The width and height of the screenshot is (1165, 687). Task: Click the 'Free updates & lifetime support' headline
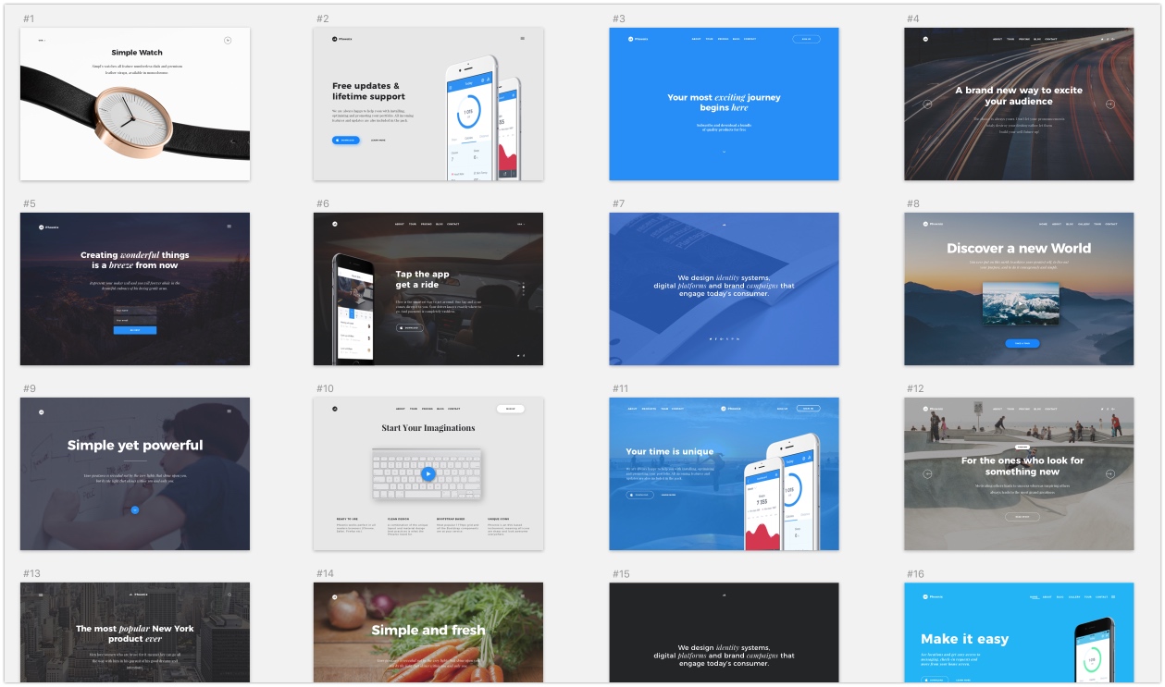coord(368,91)
